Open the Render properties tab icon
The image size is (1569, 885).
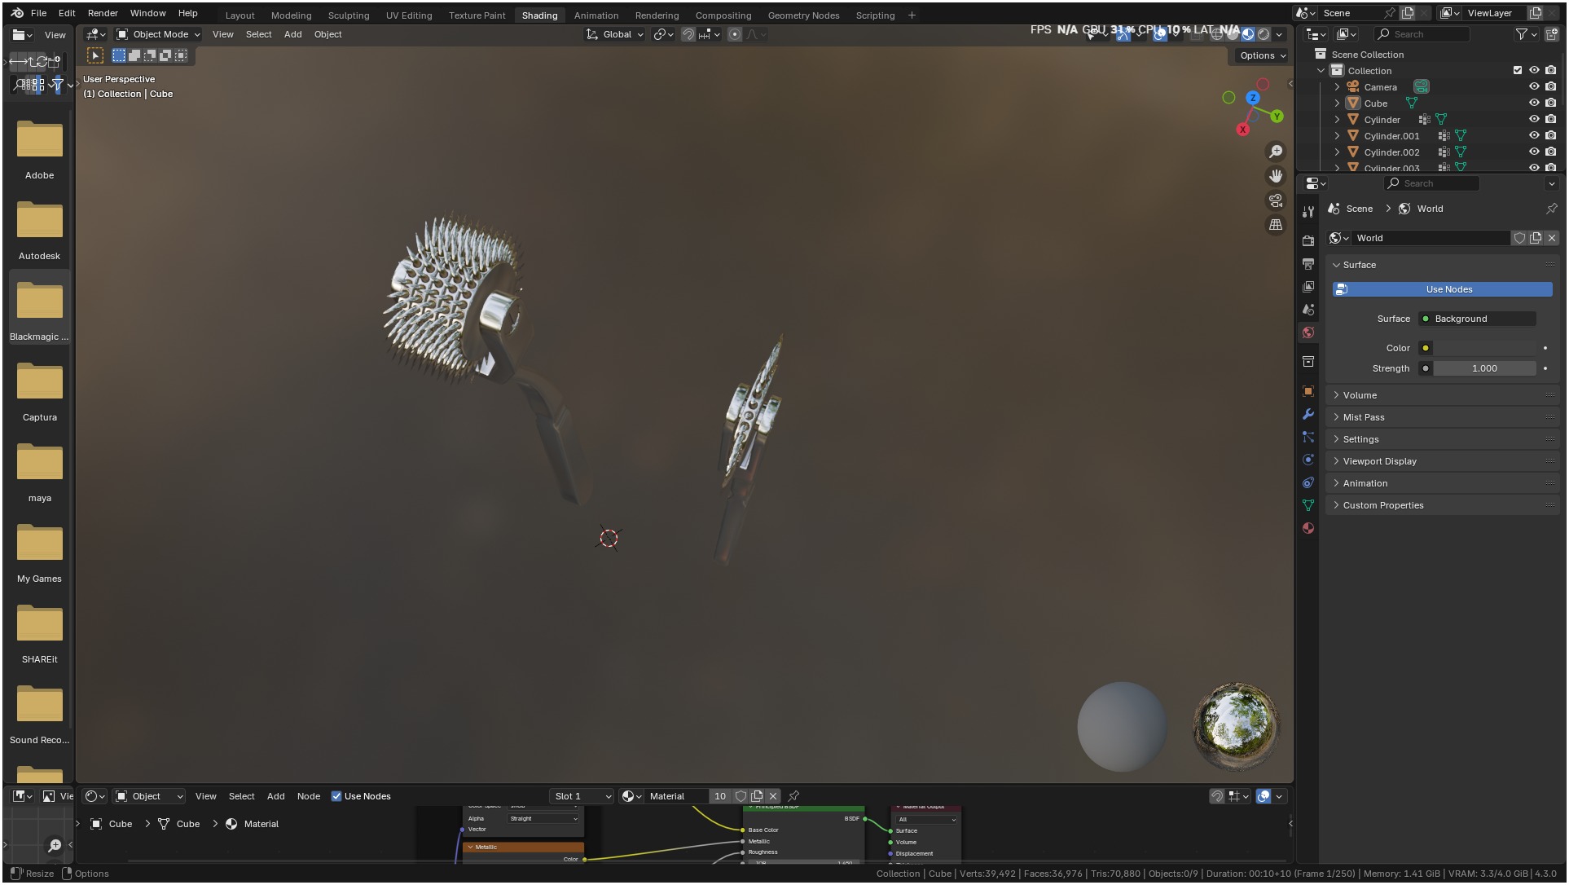(x=1308, y=240)
